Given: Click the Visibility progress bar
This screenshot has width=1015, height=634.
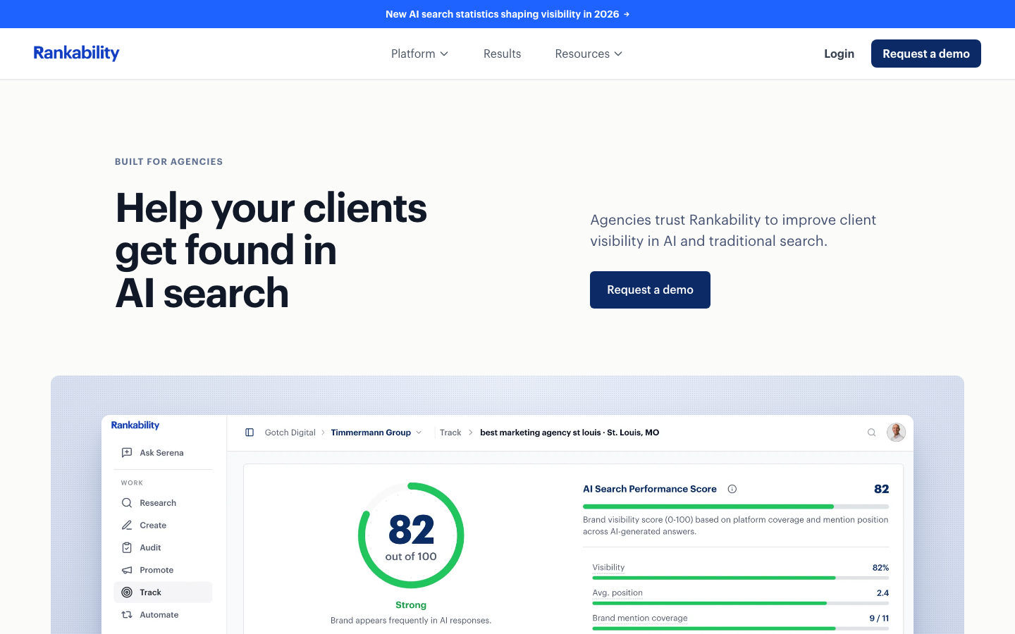Looking at the screenshot, I should coord(741,578).
